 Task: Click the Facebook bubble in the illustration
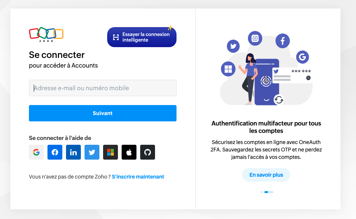pos(283,41)
